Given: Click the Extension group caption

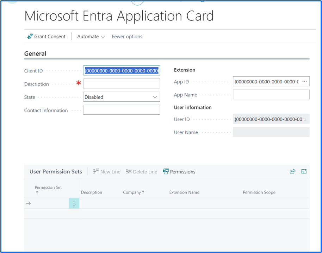Looking at the screenshot, I should coord(184,70).
